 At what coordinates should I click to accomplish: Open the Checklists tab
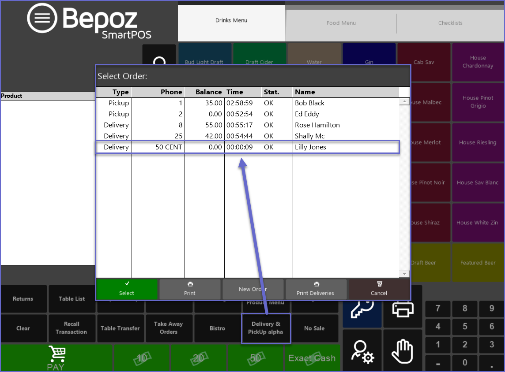point(450,23)
